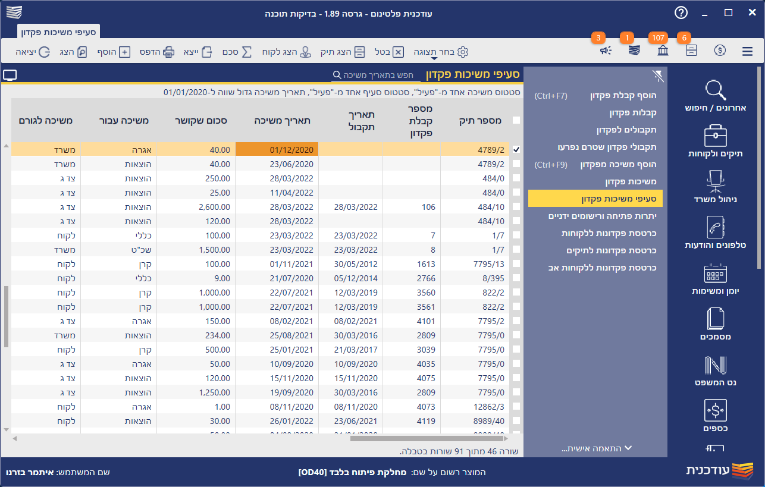
Task: Sort by תאריך משיכה column header
Action: coord(277,120)
